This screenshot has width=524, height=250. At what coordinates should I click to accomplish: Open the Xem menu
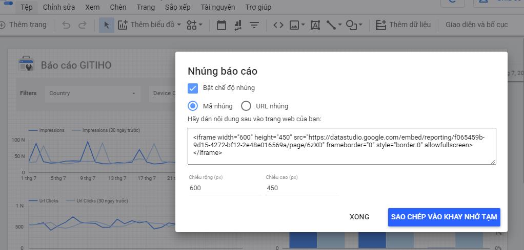(92, 7)
